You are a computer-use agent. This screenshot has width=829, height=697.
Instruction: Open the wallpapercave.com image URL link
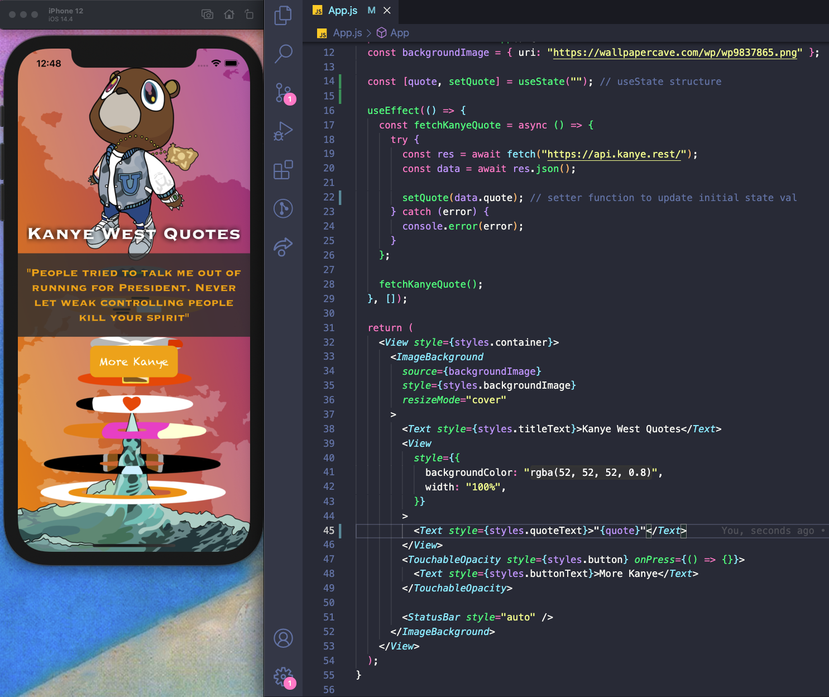(675, 52)
